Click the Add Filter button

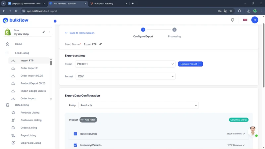[x=88, y=120]
